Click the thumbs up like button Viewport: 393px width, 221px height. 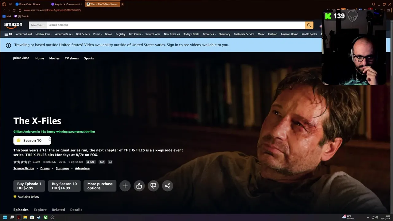point(139,186)
